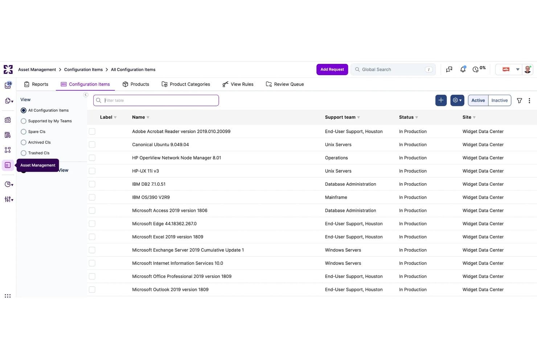The height and width of the screenshot is (358, 537).
Task: Click the Active filter button
Action: tap(478, 100)
